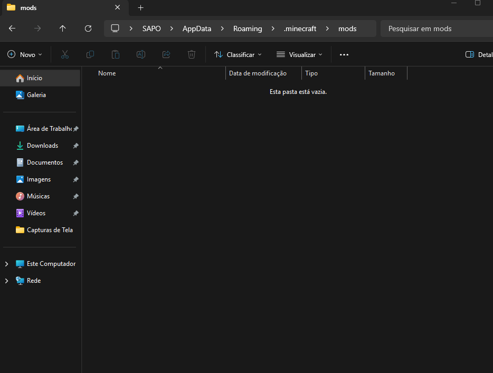The width and height of the screenshot is (493, 373).
Task: Click the pin icon beside Downloads
Action: coord(76,146)
